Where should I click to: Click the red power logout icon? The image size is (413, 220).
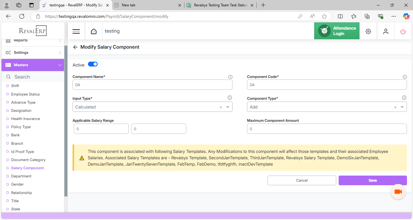tap(403, 31)
